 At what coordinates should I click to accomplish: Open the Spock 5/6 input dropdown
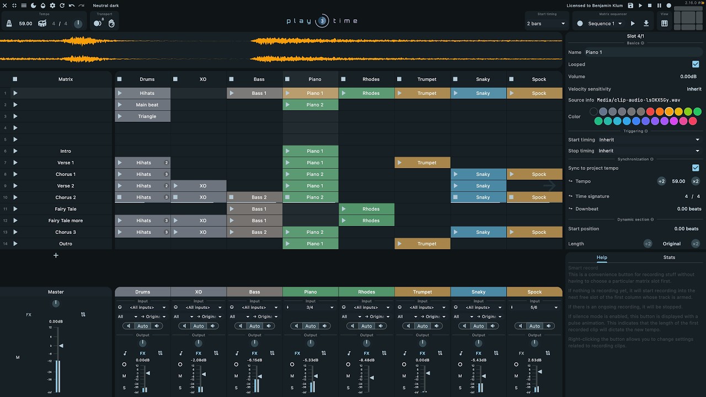tap(534, 308)
